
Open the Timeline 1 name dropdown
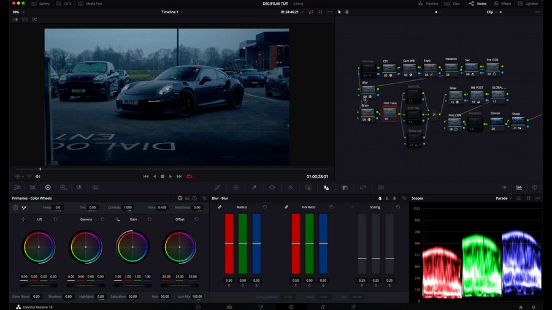(172, 12)
